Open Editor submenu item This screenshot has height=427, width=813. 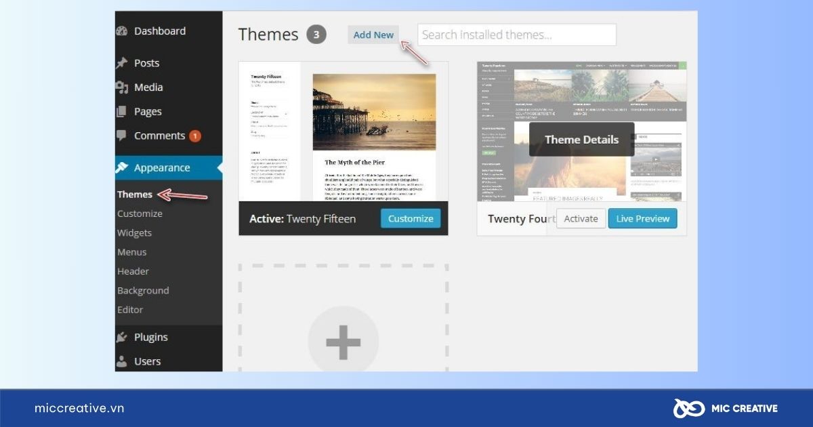pyautogui.click(x=130, y=310)
